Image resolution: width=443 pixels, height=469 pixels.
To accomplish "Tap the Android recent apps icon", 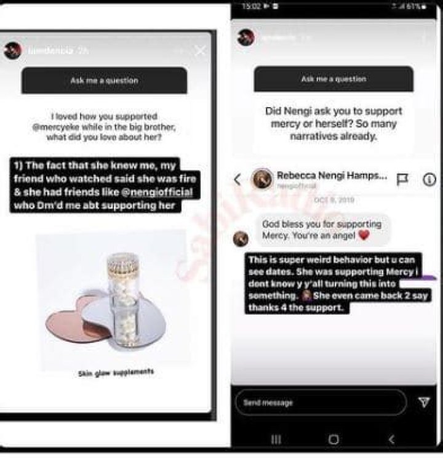I will pyautogui.click(x=276, y=439).
